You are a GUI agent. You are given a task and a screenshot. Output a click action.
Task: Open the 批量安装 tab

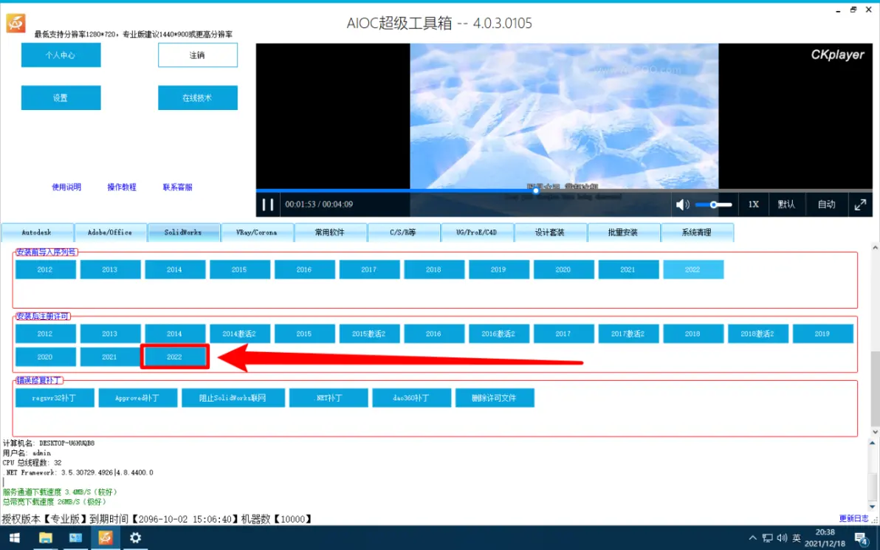tap(623, 233)
